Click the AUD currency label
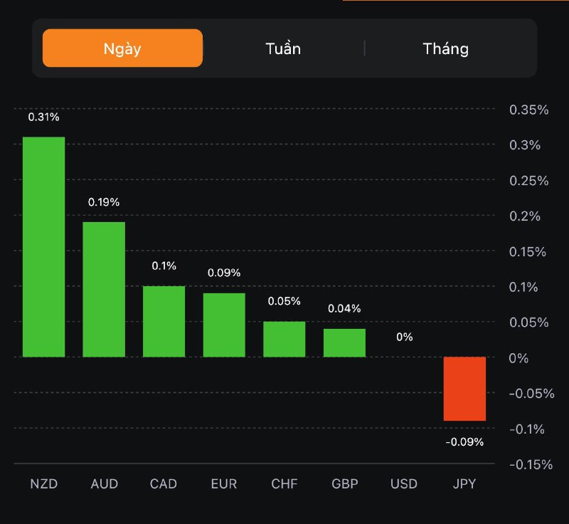Image resolution: width=569 pixels, height=524 pixels. pos(105,484)
